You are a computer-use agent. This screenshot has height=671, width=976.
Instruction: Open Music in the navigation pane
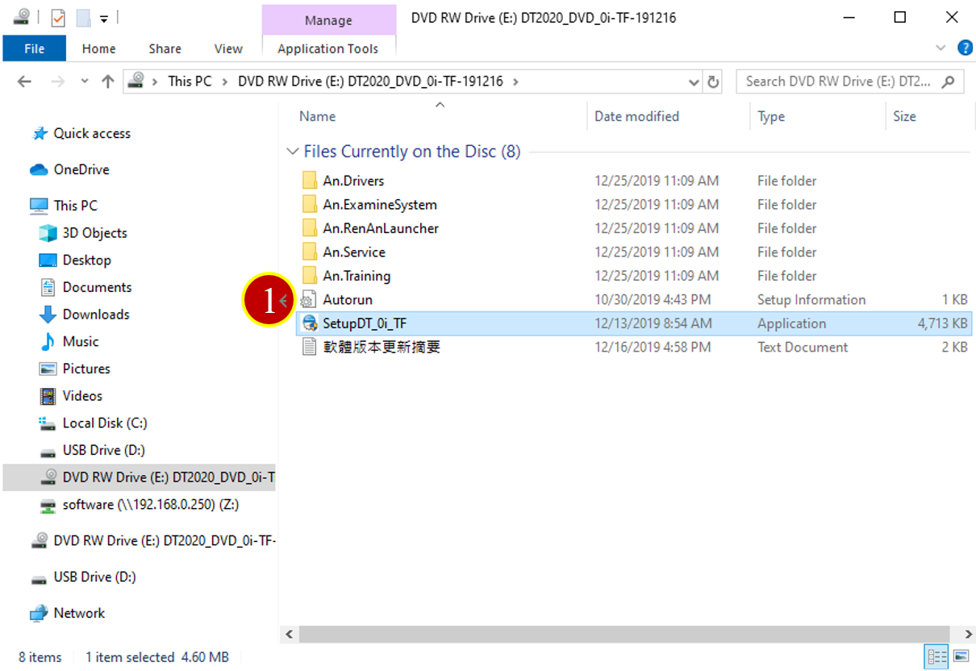(81, 341)
